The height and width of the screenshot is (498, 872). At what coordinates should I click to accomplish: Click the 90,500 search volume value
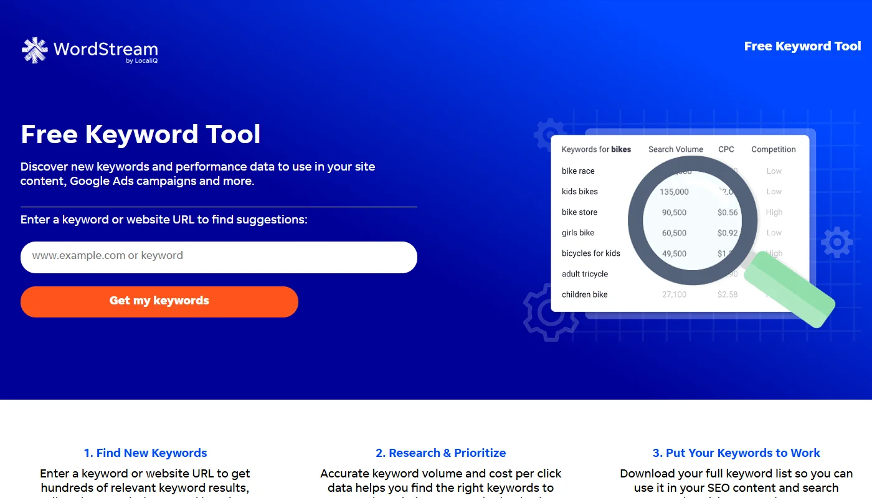click(675, 212)
